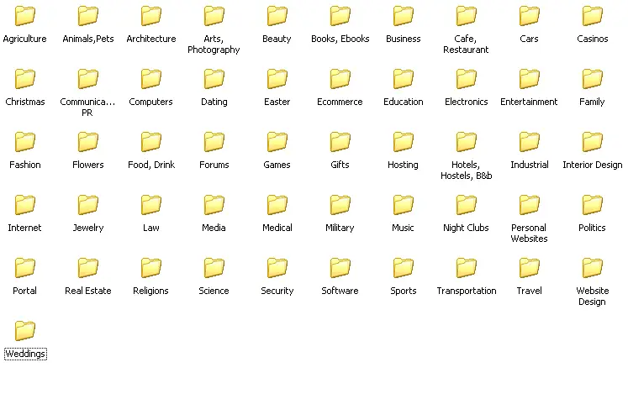Select the Computers folder icon
This screenshot has width=628, height=399.
click(151, 79)
